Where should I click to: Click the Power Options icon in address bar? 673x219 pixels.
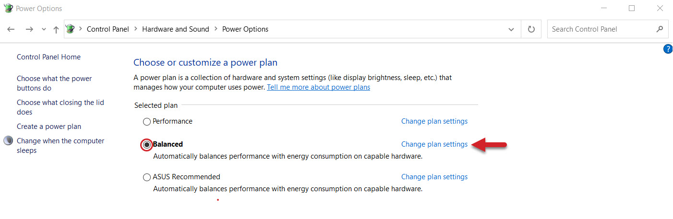click(71, 29)
